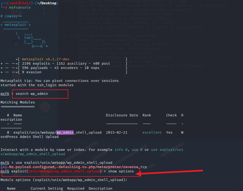Click the 'Metasploit tip:' label
The height and width of the screenshot is (191, 243).
point(17,81)
